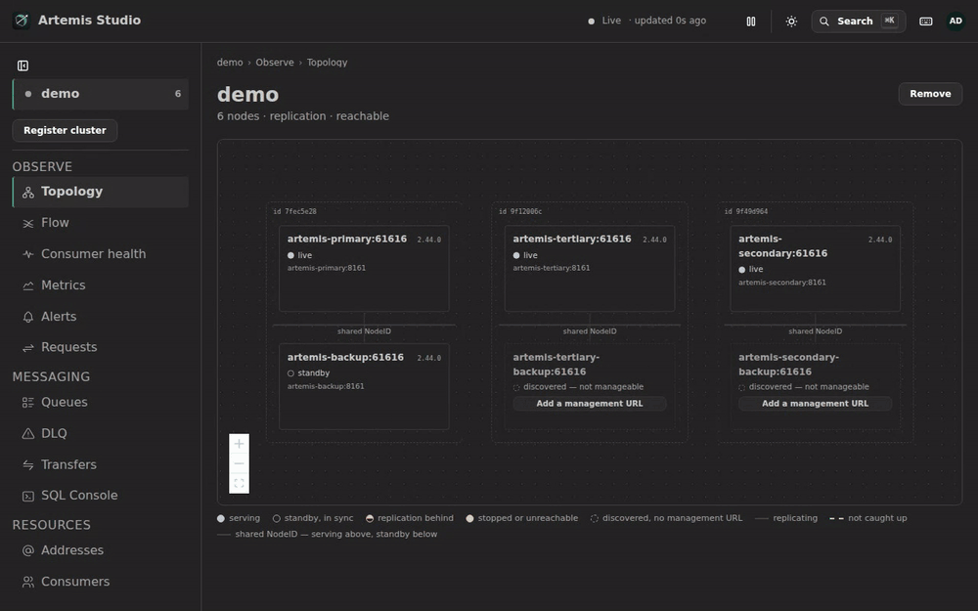The image size is (978, 611).
Task: Click Observe breadcrumb link
Action: click(x=275, y=63)
